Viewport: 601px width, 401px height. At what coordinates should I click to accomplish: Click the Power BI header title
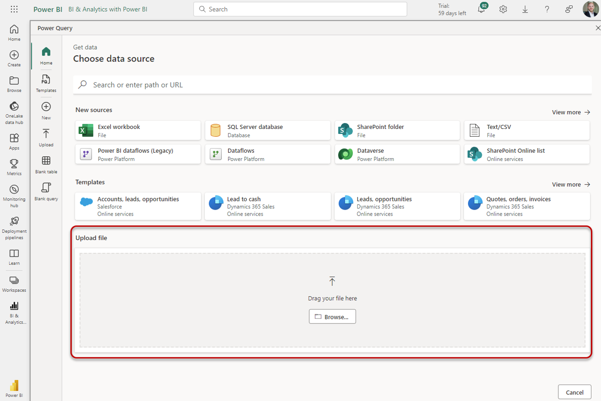point(48,9)
